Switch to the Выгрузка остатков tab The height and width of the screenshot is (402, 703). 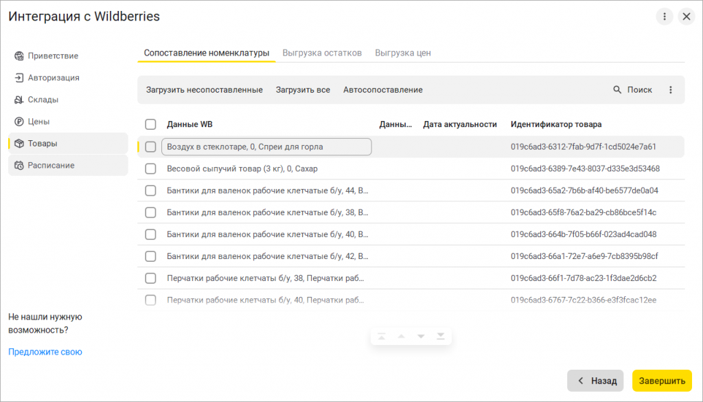tap(322, 53)
